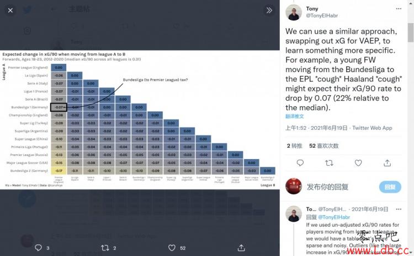Open more options on the reply tweet
Screen dimensions: 414x256
coord(399,209)
